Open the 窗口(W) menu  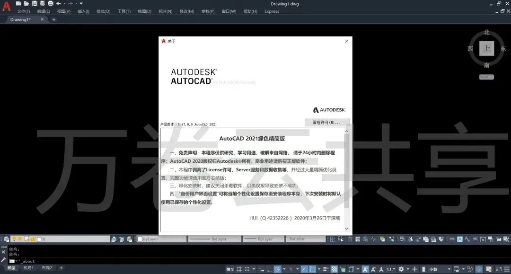[229, 11]
